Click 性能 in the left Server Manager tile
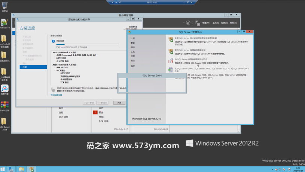The height and width of the screenshot is (172, 305). pyautogui.click(x=61, y=112)
